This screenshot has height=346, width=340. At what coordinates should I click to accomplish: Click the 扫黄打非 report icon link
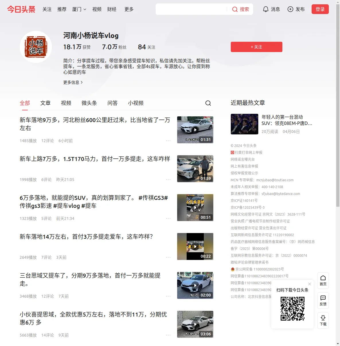click(x=232, y=152)
